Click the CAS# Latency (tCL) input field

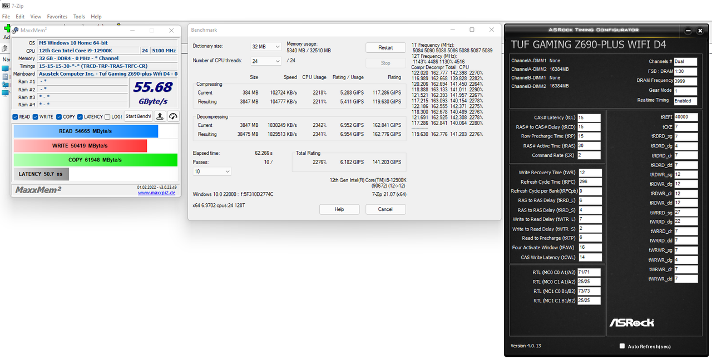pos(589,117)
